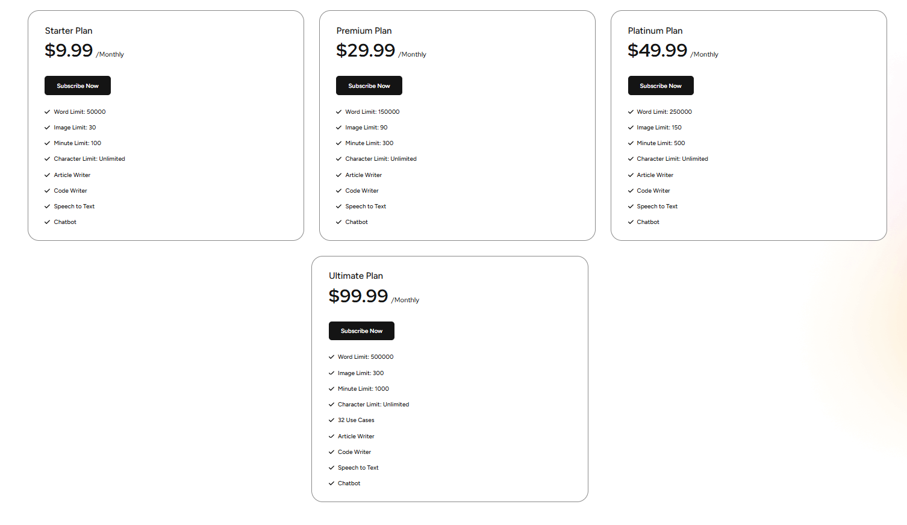Screen dimensions: 907x525
Task: Click the check icon by Ultimate Word Limit: 500000
Action: [x=331, y=357]
